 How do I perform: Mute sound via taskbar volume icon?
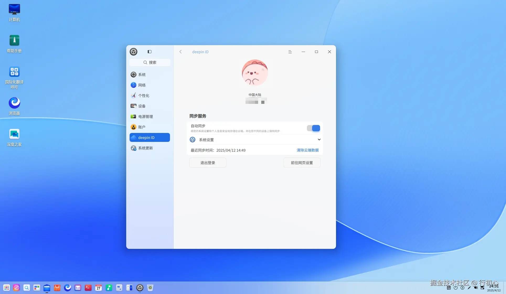(x=476, y=288)
